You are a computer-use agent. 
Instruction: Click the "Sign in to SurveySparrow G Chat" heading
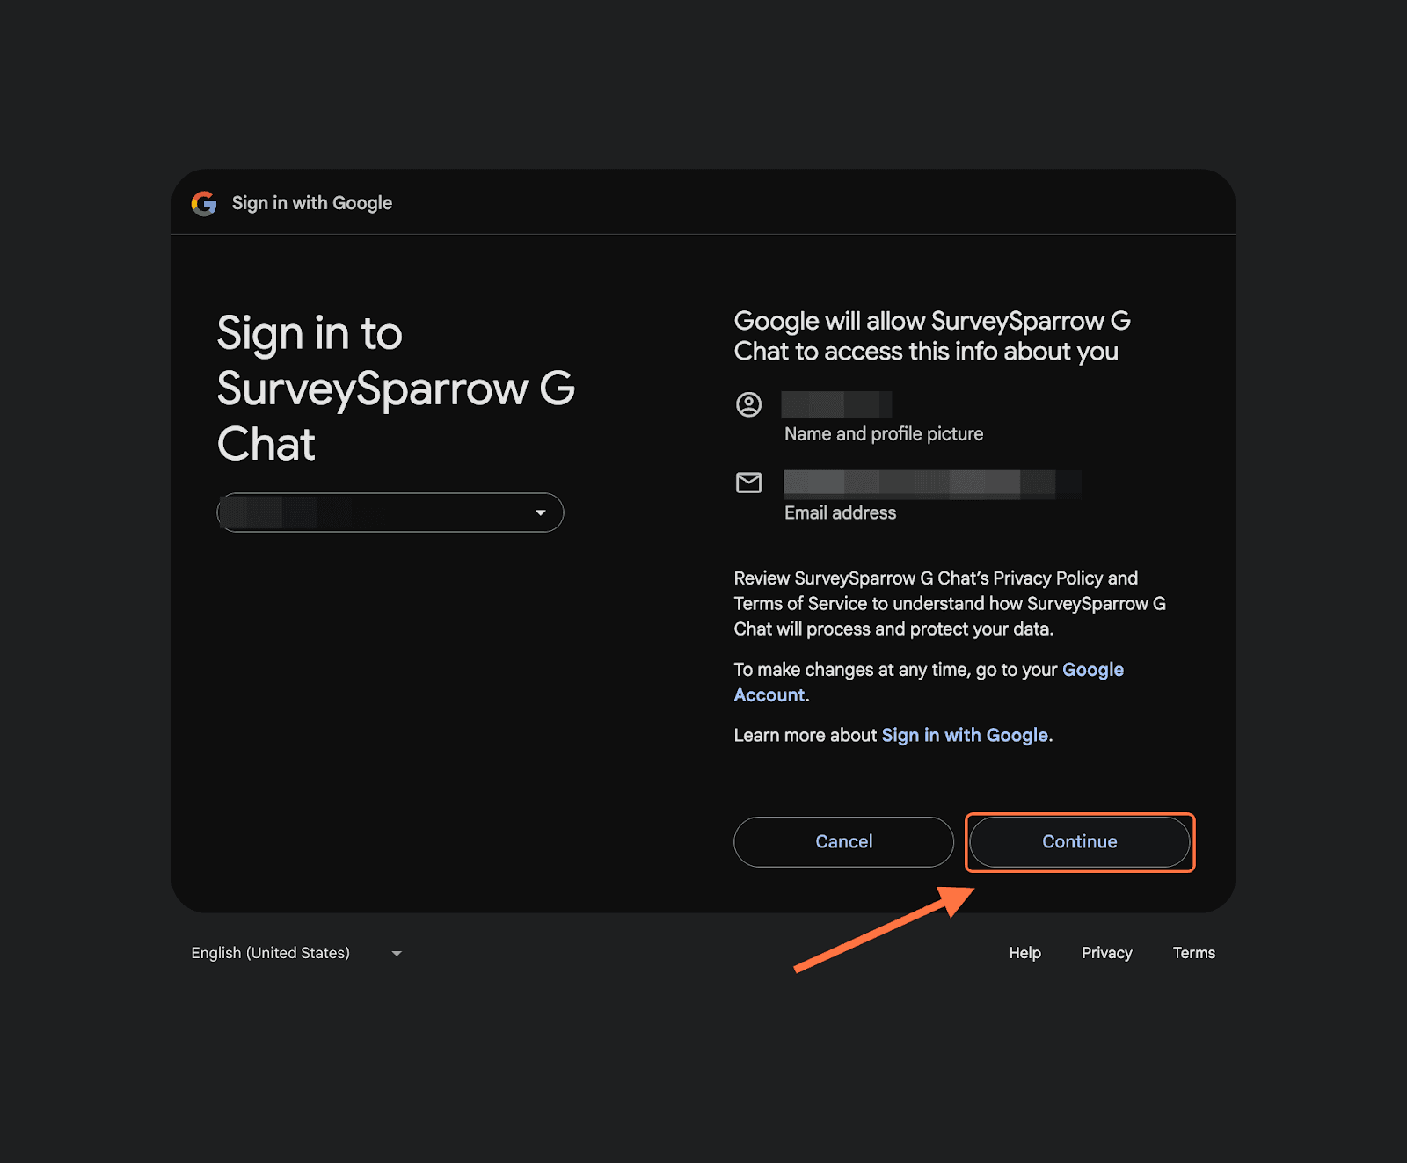coord(395,389)
